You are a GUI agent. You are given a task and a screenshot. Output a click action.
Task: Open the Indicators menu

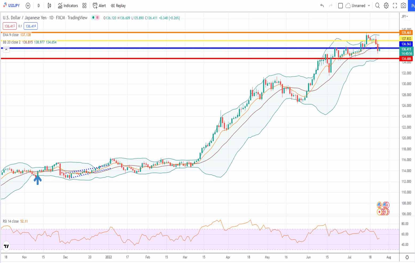(x=68, y=6)
